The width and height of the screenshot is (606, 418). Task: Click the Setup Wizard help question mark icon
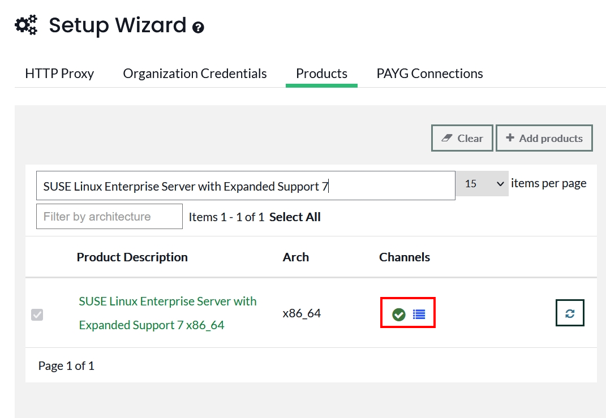(198, 27)
